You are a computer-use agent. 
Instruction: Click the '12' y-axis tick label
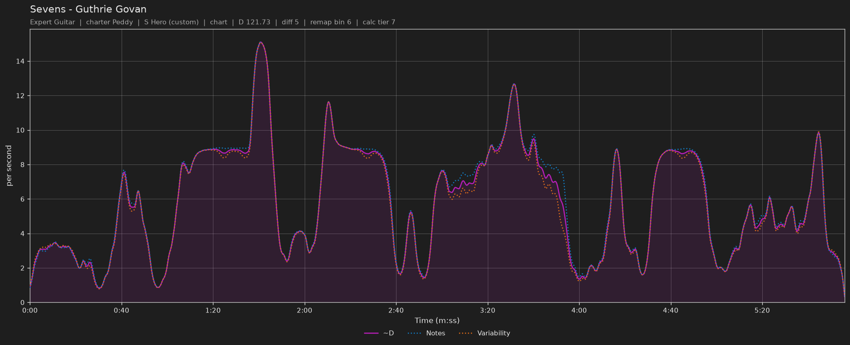pyautogui.click(x=21, y=96)
